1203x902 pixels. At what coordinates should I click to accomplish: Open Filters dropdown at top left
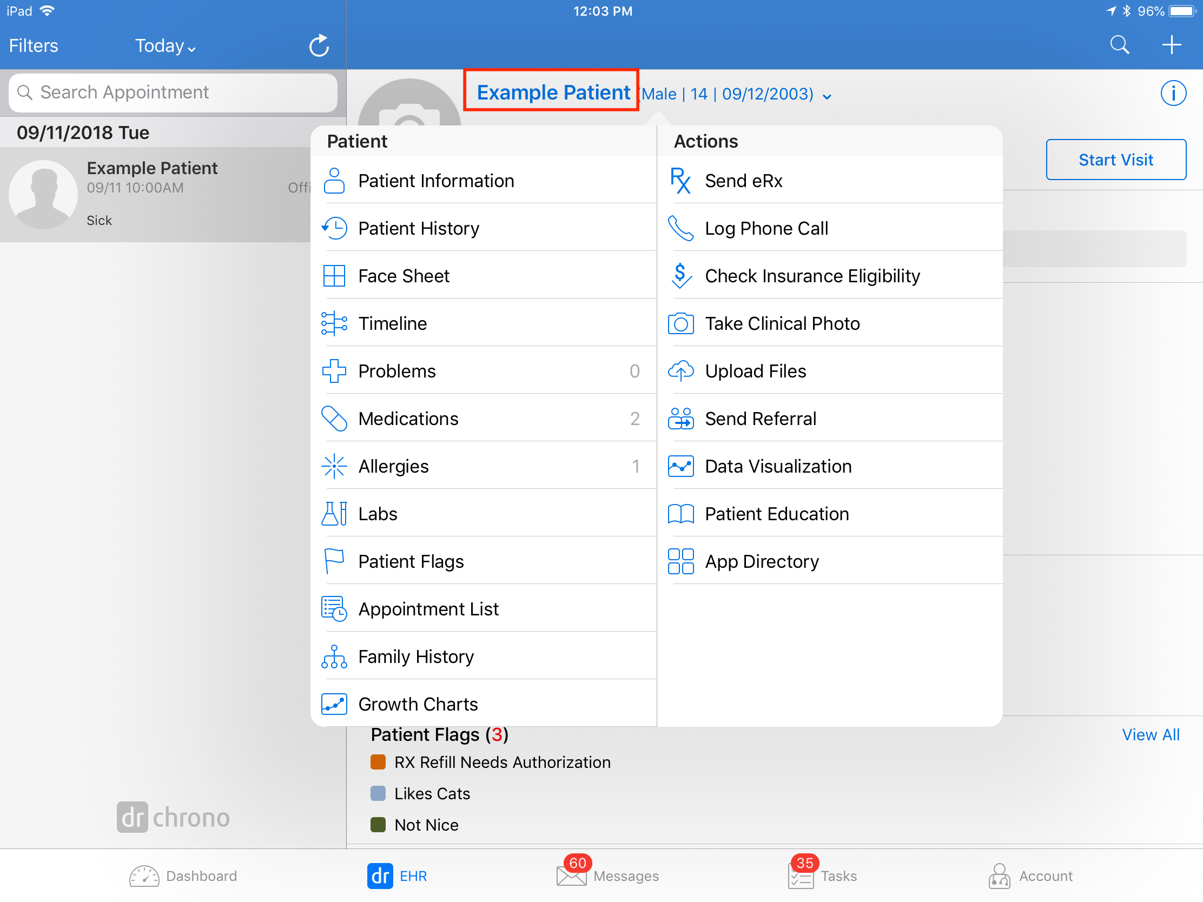pos(33,45)
